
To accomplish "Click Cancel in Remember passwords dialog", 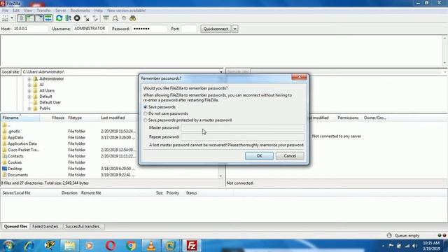I will point(290,155).
